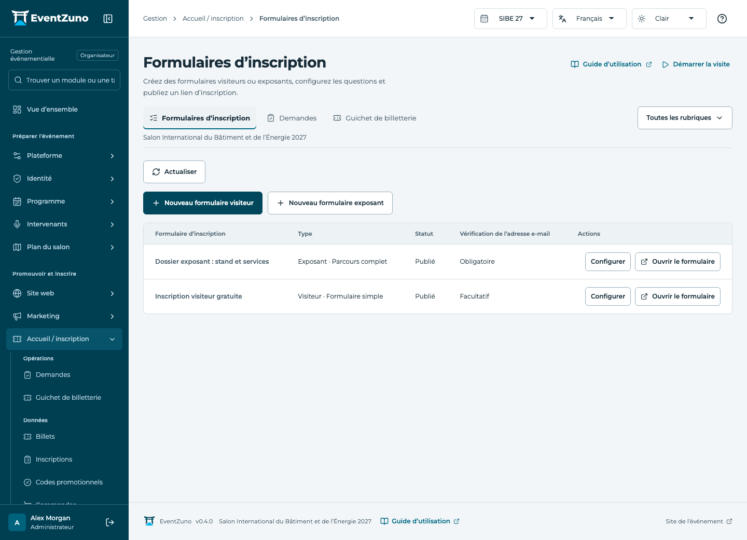Viewport: 747px width, 540px height.
Task: Collapse the sidebar with the panel icon
Action: (x=108, y=19)
